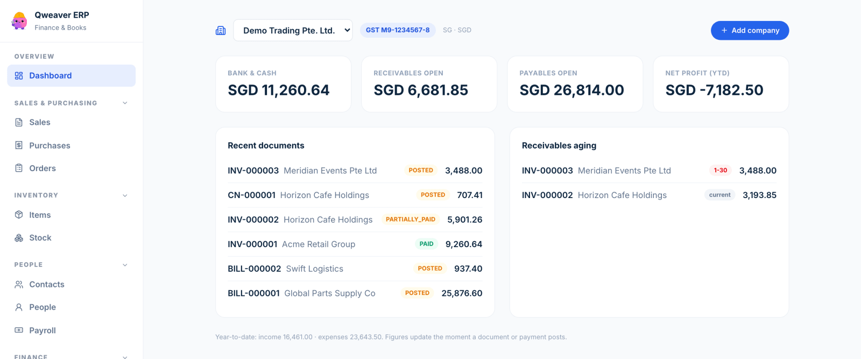861x359 pixels.
Task: Open BILL-000002 Swift Logistics
Action: [355, 269]
